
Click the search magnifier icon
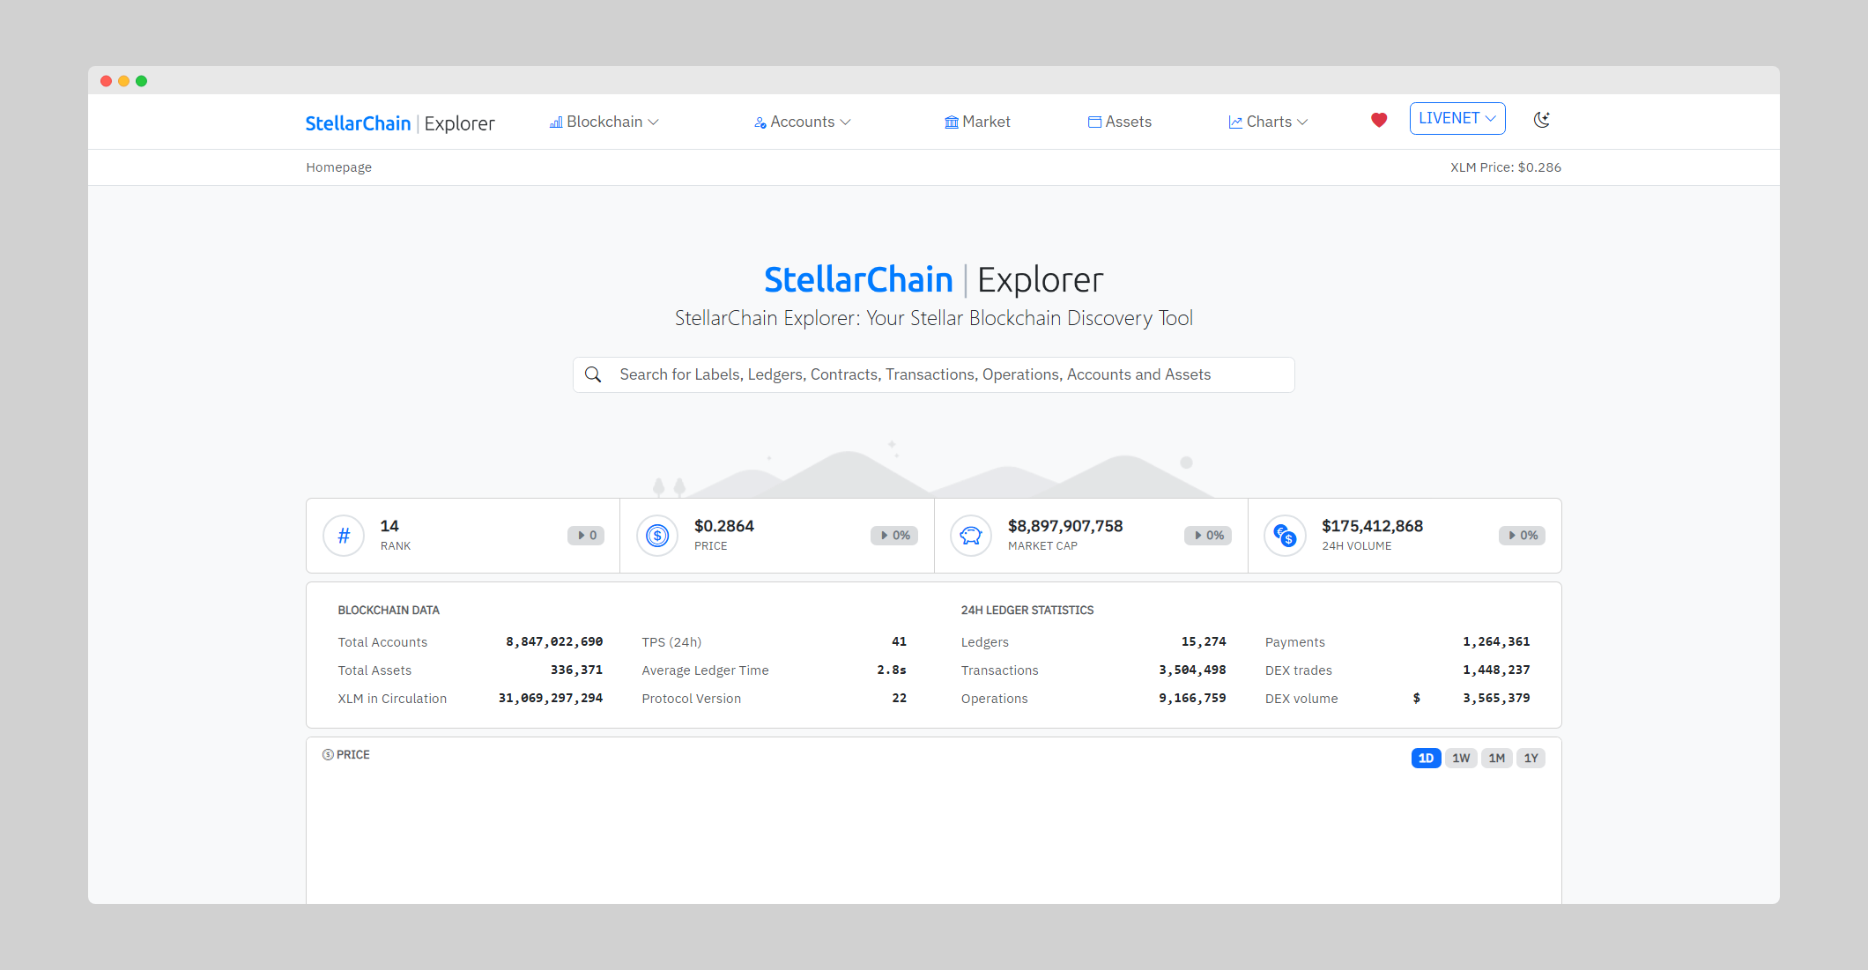[x=594, y=374]
